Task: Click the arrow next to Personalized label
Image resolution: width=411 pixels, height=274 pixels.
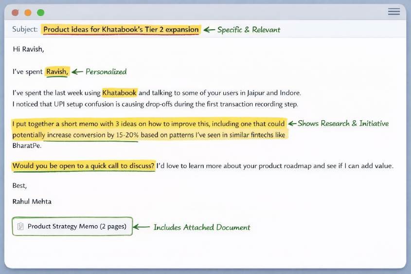Action: tap(77, 72)
